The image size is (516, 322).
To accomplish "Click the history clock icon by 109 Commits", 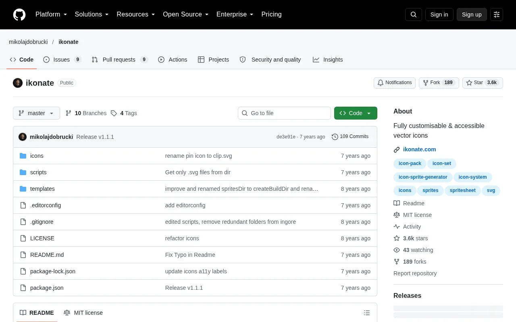I will [335, 137].
